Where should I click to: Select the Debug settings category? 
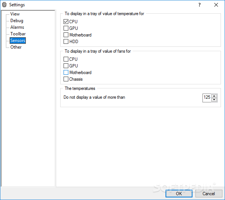(17, 21)
